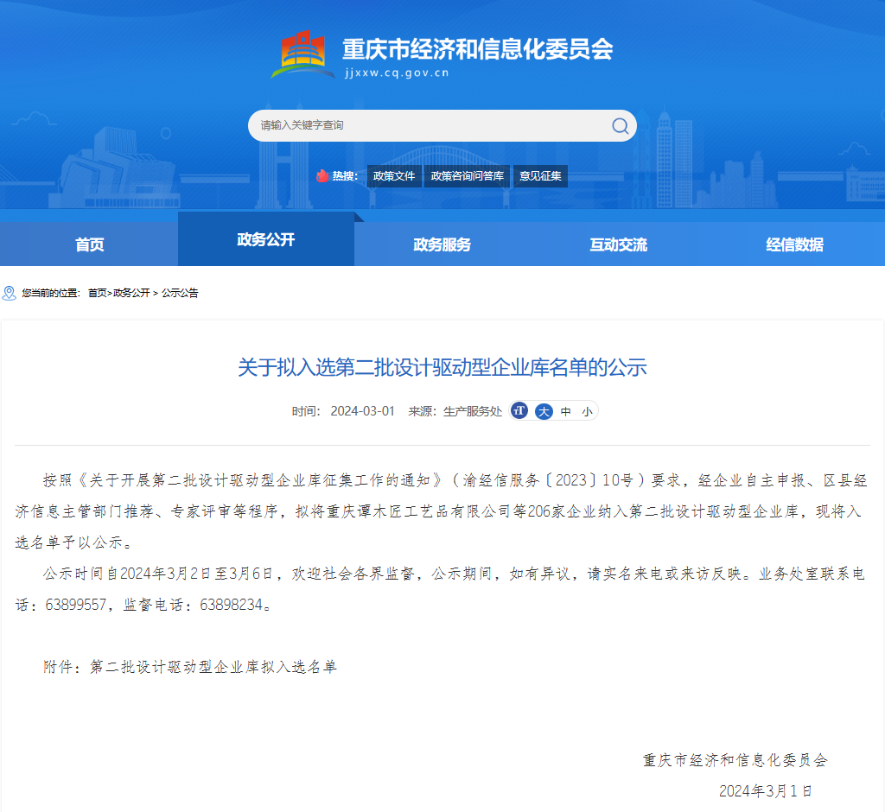Open the 政务公开 navigation tab
885x812 pixels.
pyautogui.click(x=266, y=239)
